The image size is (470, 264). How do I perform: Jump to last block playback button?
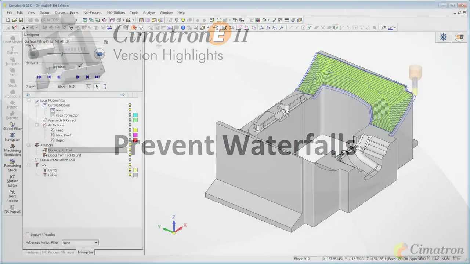coord(97,77)
